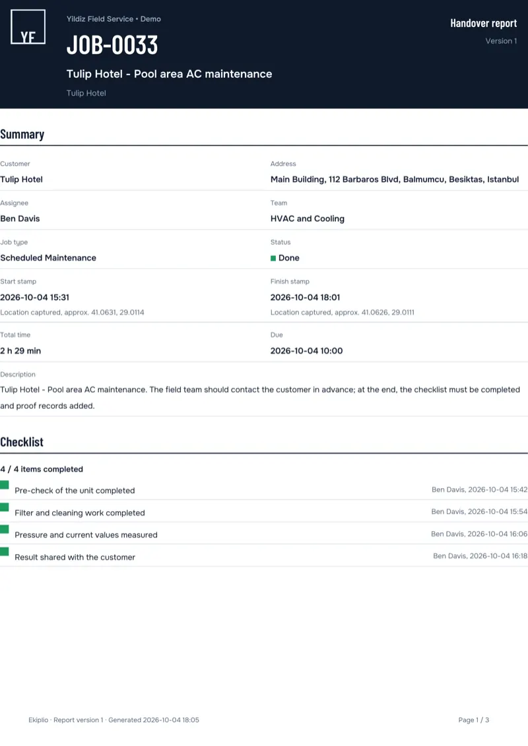Click the Job type value 'Scheduled Maintenance'
Viewport: 528px width, 746px height.
[48, 258]
